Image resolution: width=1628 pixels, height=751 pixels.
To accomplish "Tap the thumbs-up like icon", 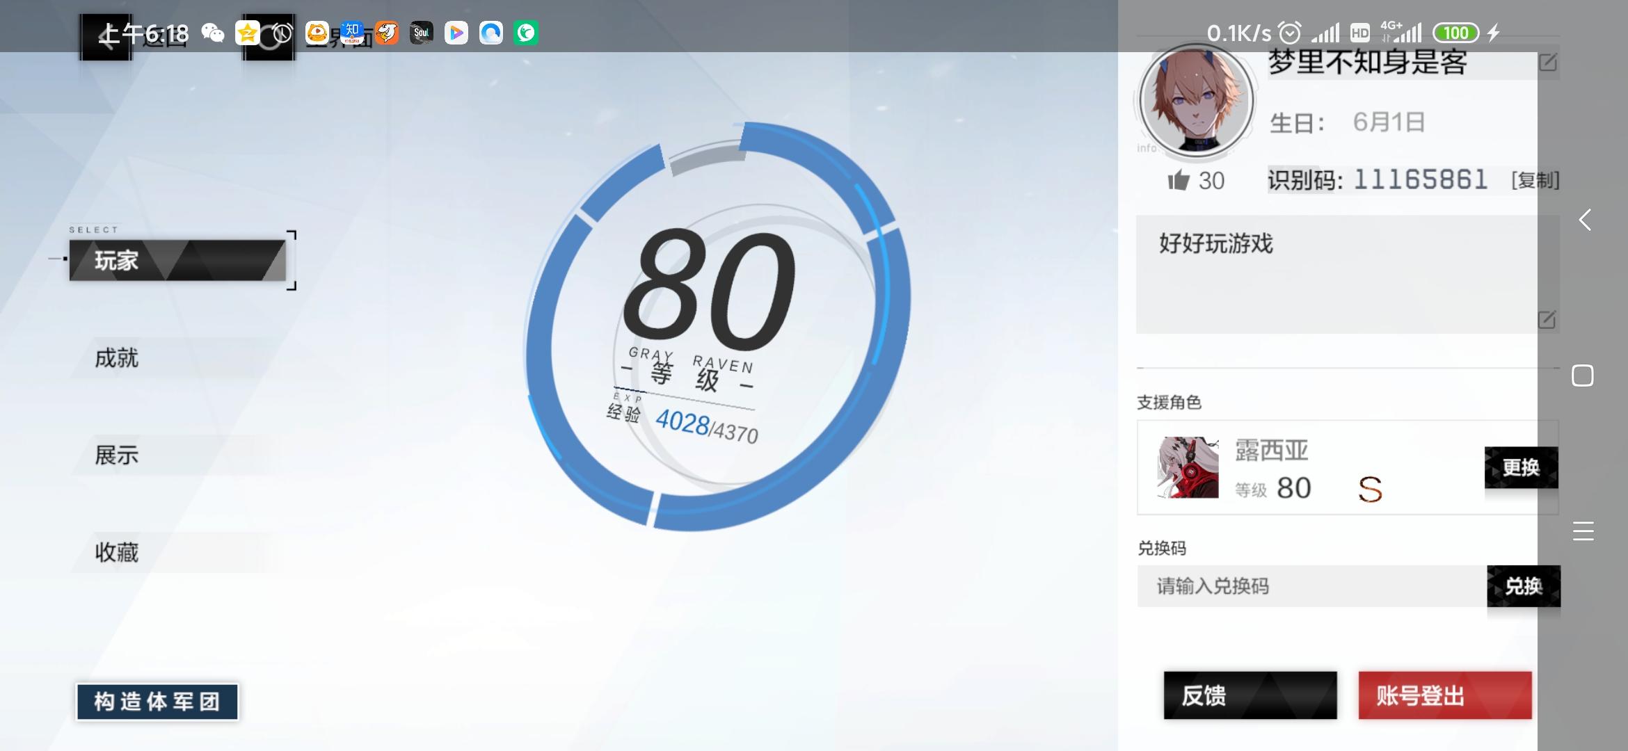I will click(x=1178, y=180).
